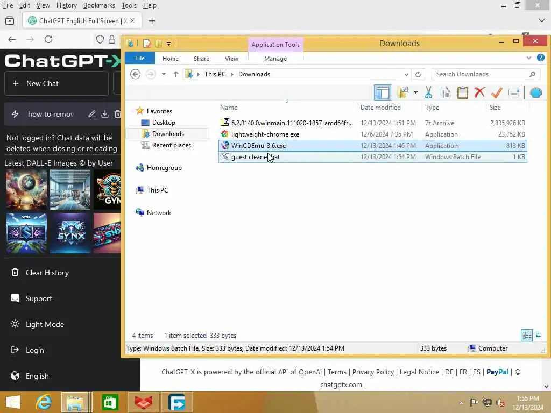Open Favorites in navigation pane
This screenshot has height=413, width=551.
[159, 111]
